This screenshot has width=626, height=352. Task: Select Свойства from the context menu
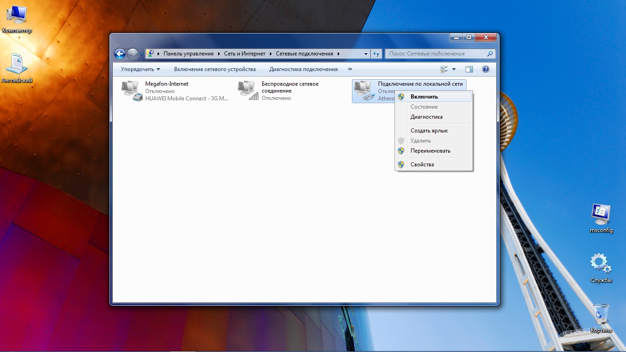(422, 165)
